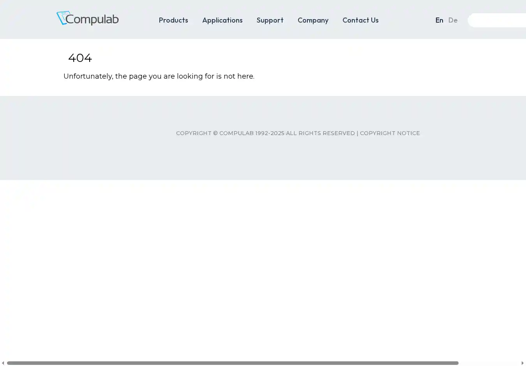The width and height of the screenshot is (526, 366).
Task: Click the horizontal scrollbar thumb
Action: point(233,363)
